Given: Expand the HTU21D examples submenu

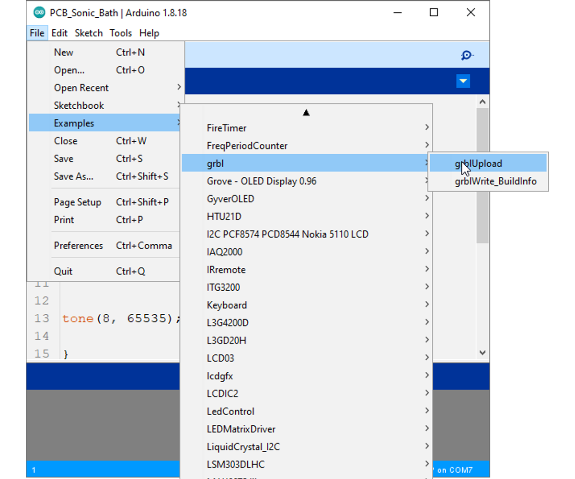Looking at the screenshot, I should [x=307, y=217].
